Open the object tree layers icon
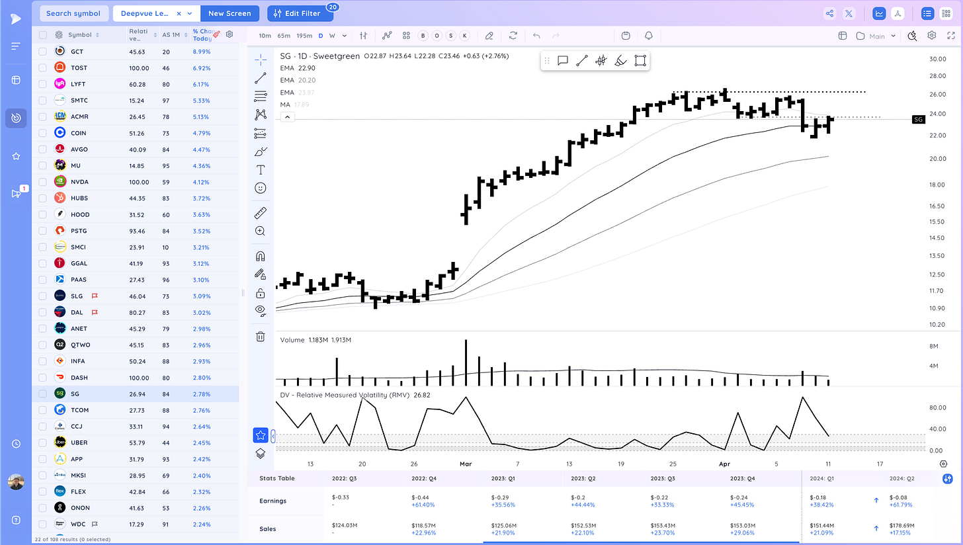 [261, 454]
